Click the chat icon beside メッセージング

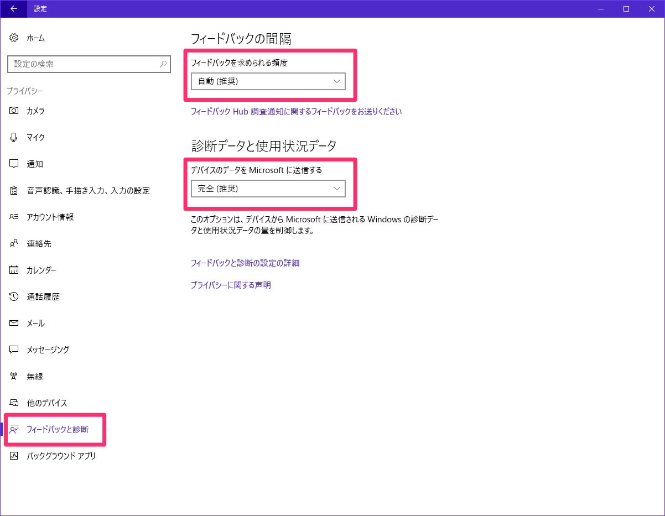click(14, 350)
